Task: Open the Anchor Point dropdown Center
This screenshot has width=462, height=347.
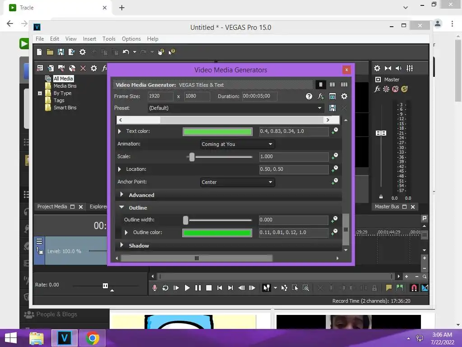Action: [x=237, y=182]
